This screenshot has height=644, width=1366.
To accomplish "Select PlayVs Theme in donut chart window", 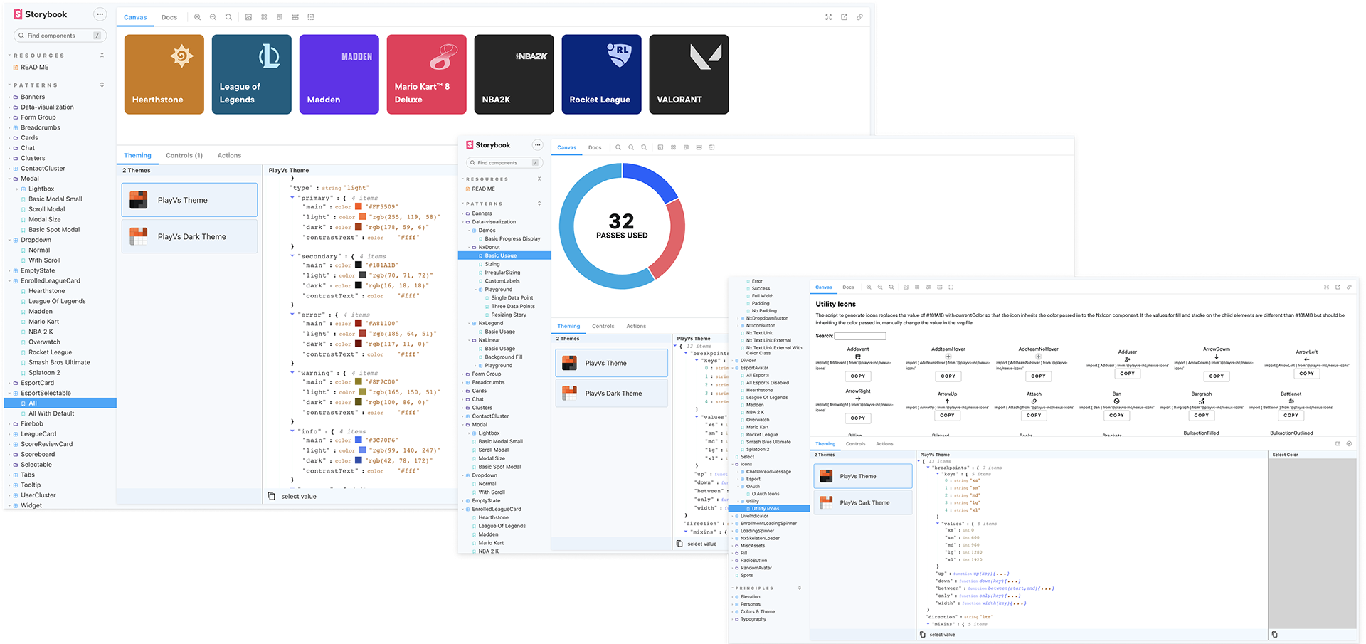I will pyautogui.click(x=611, y=363).
